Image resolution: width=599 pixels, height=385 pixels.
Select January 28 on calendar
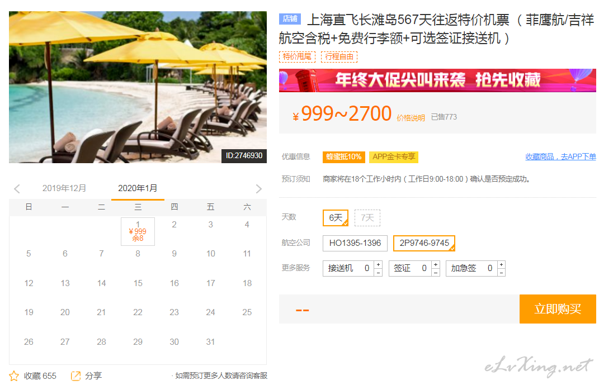tap(101, 342)
